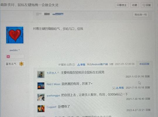Open the awddio username link
The height and width of the screenshot is (117, 158).
pos(13,50)
